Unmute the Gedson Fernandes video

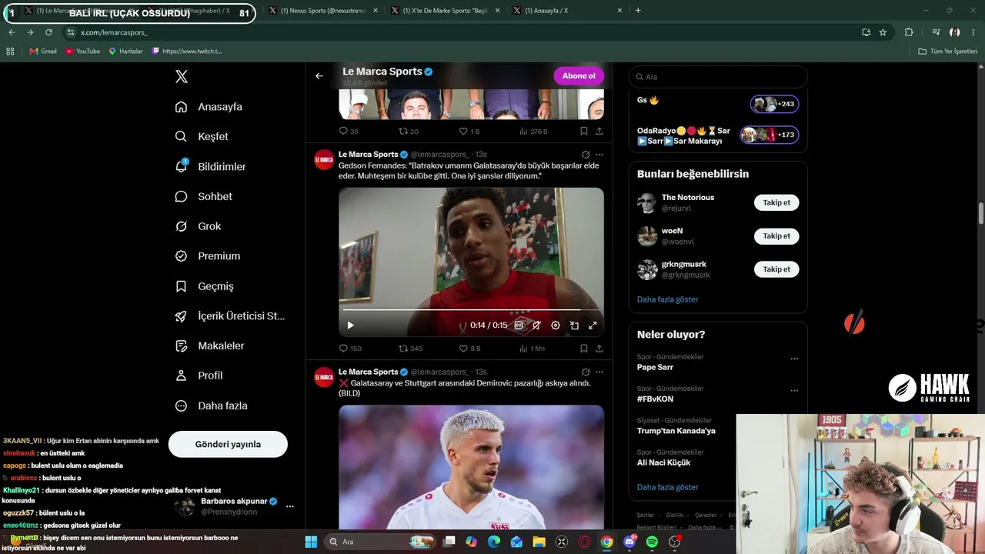pyautogui.click(x=537, y=325)
